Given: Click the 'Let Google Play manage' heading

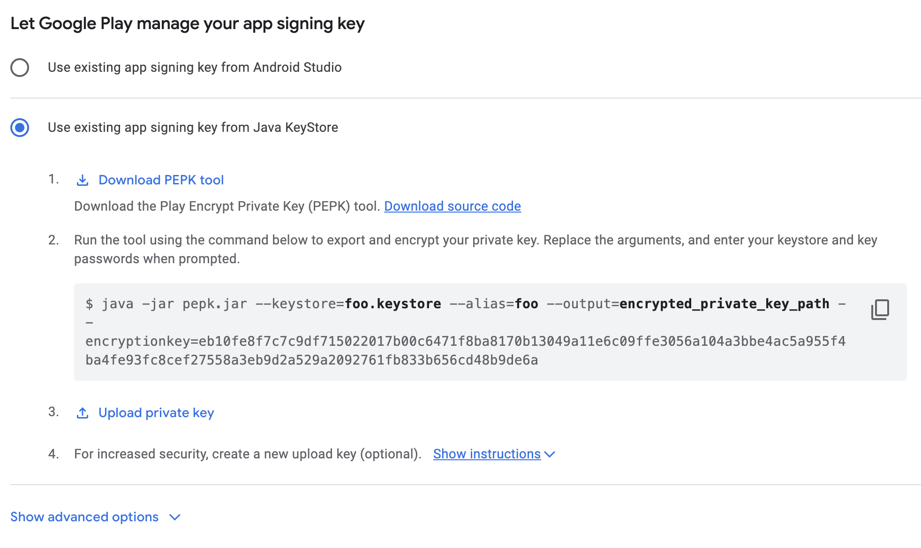Looking at the screenshot, I should [x=188, y=23].
